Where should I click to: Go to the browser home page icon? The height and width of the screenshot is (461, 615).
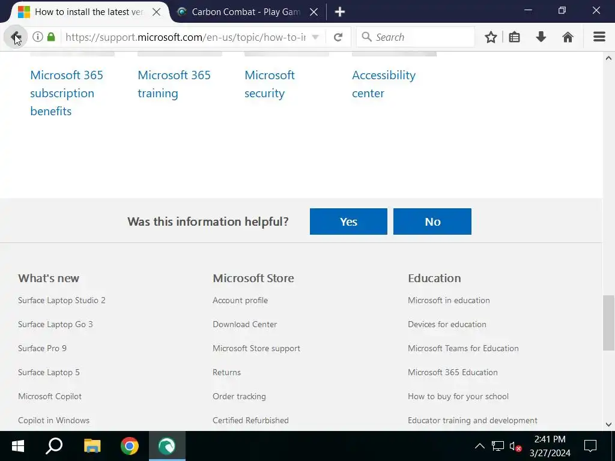click(568, 37)
